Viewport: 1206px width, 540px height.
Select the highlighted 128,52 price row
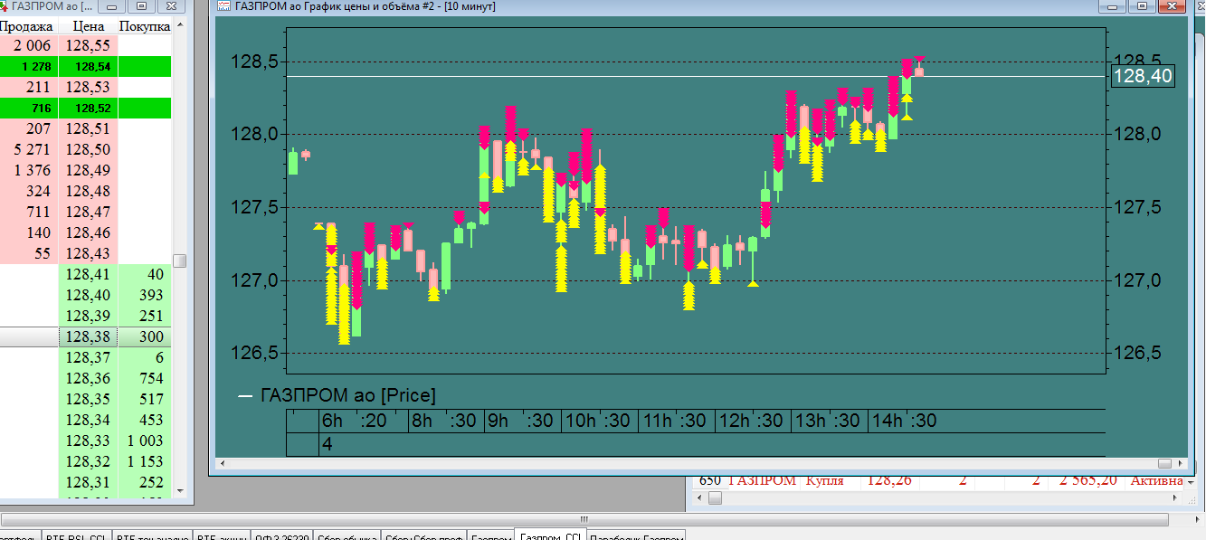click(86, 108)
